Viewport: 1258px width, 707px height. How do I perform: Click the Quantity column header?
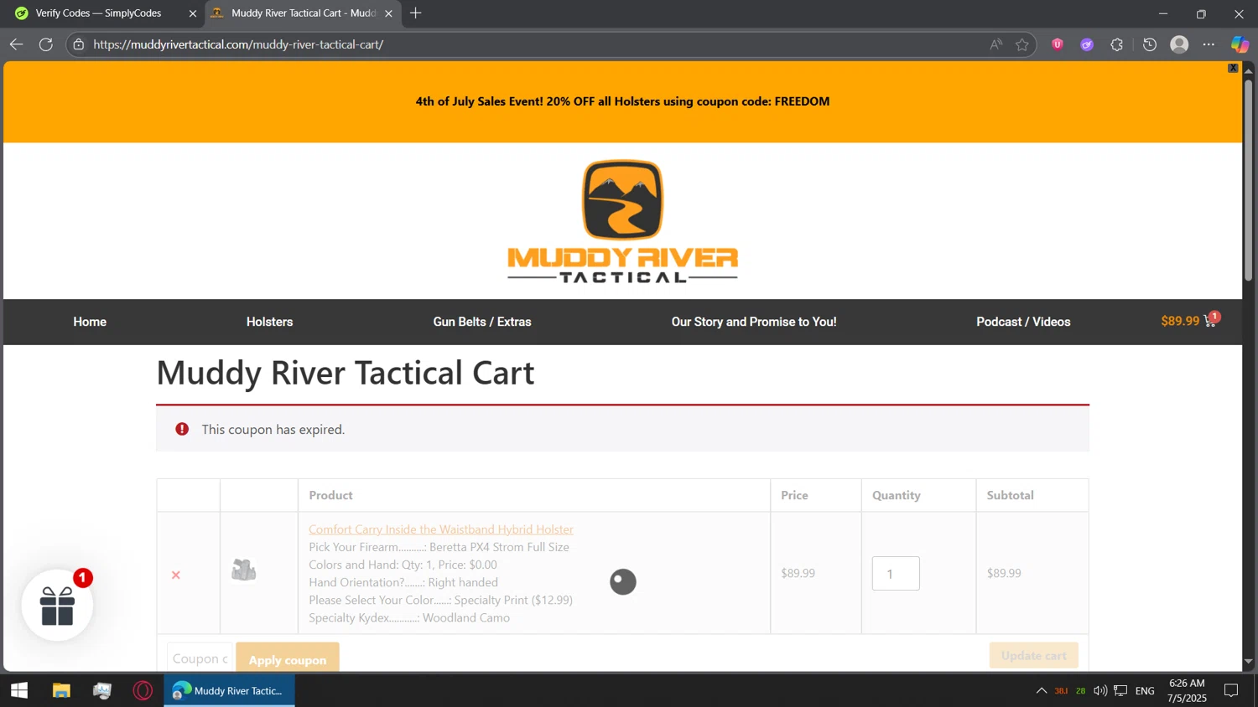click(x=897, y=495)
